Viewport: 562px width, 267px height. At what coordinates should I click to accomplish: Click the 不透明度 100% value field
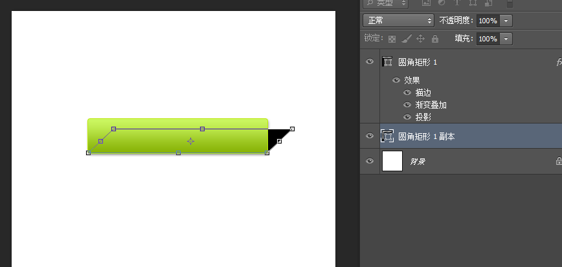point(488,21)
